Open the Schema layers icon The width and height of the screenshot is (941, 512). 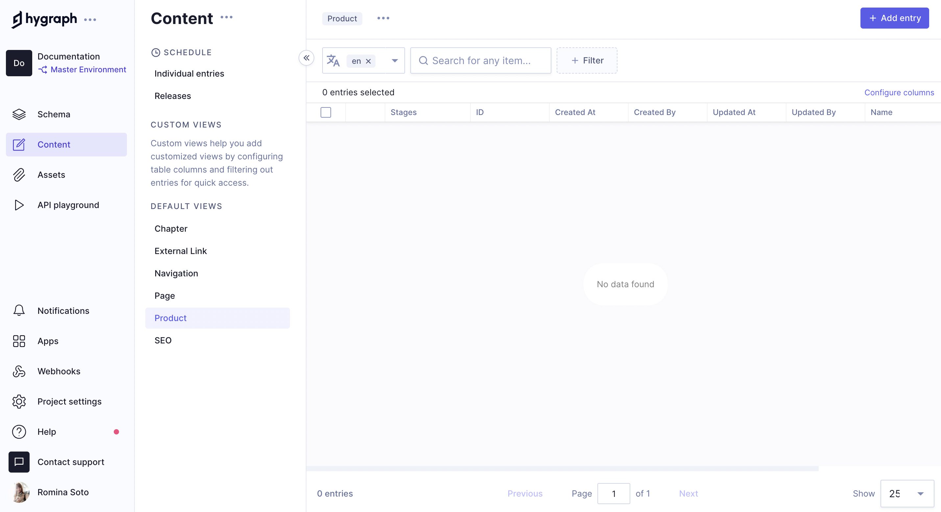click(19, 114)
